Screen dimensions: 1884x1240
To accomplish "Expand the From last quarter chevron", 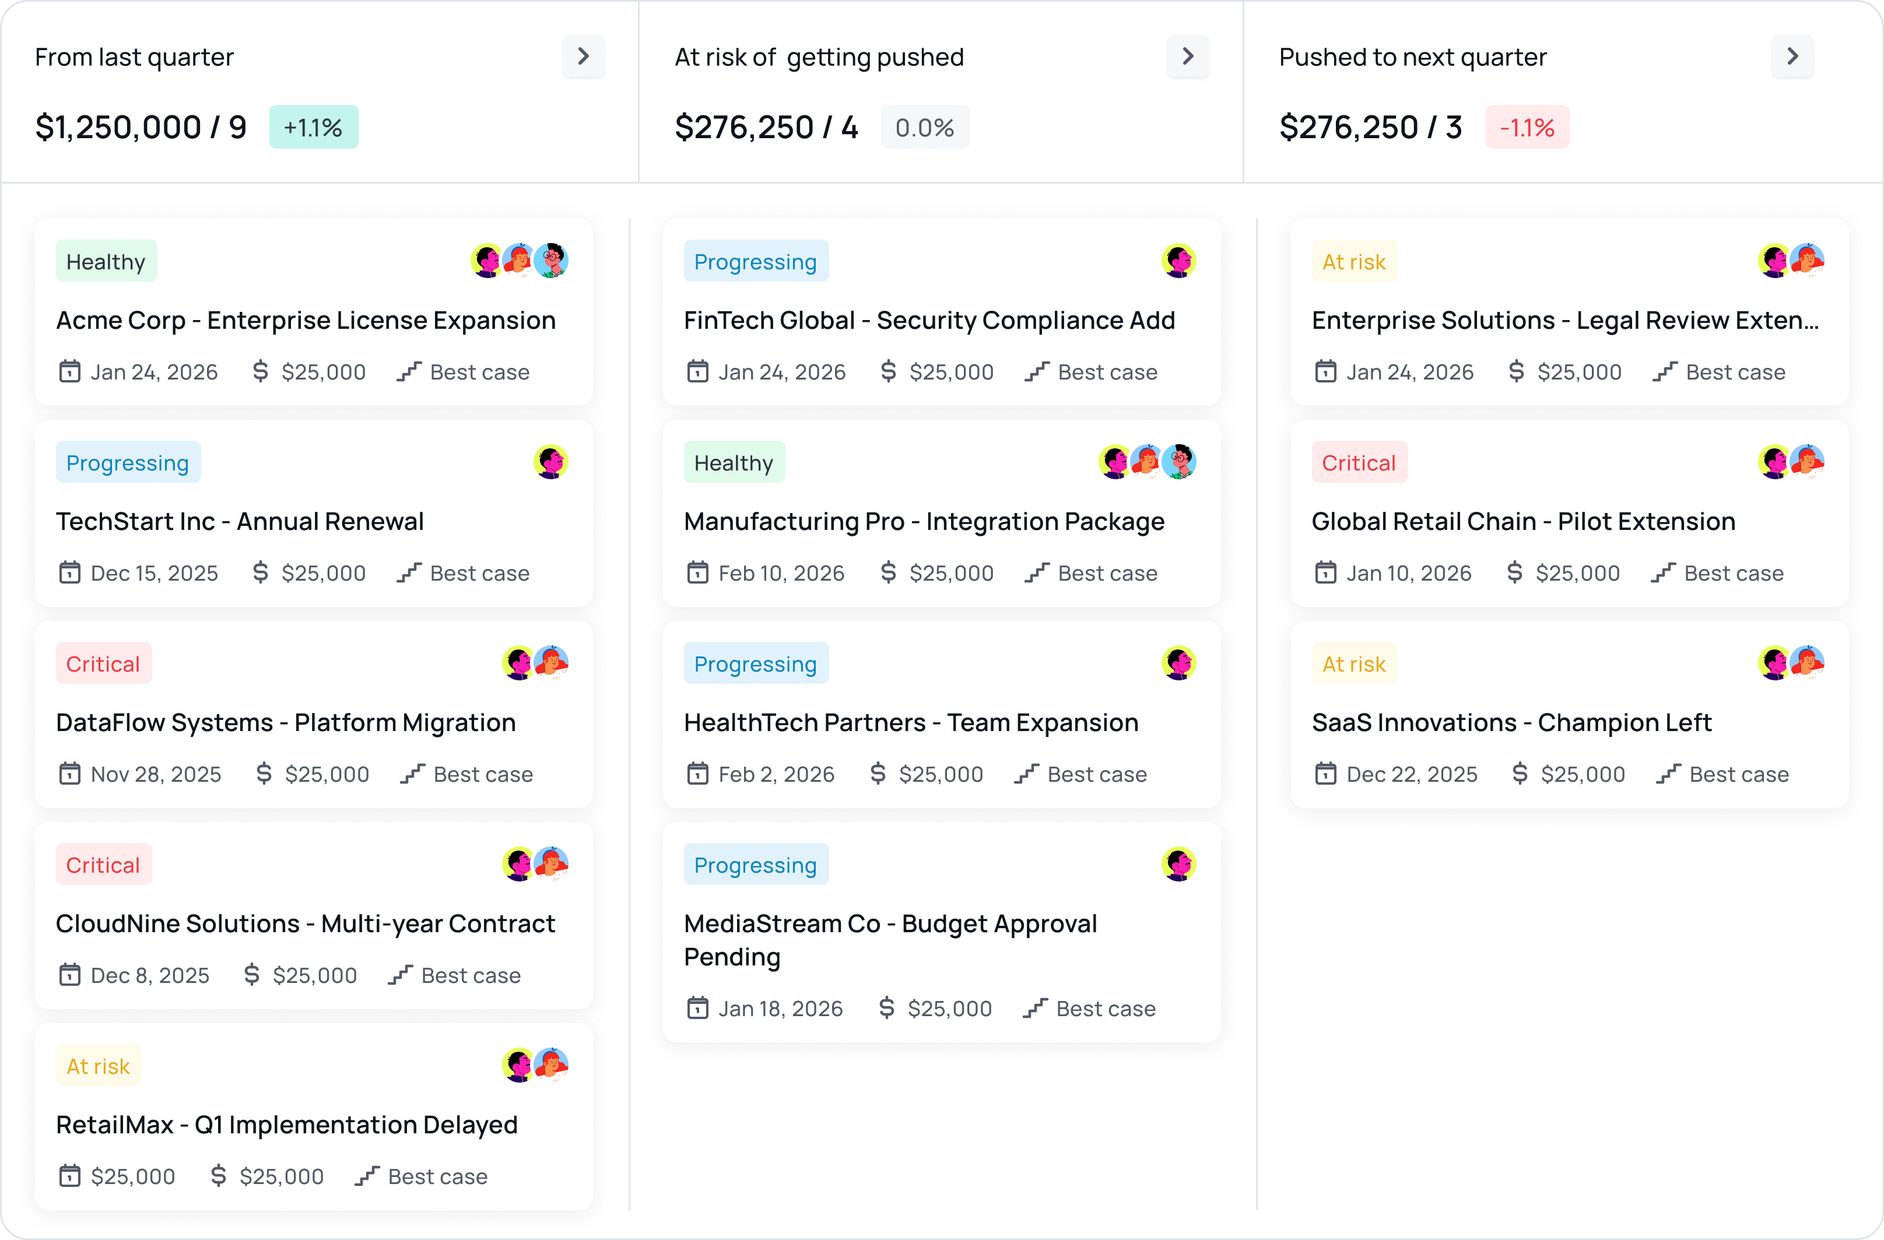I will point(584,56).
